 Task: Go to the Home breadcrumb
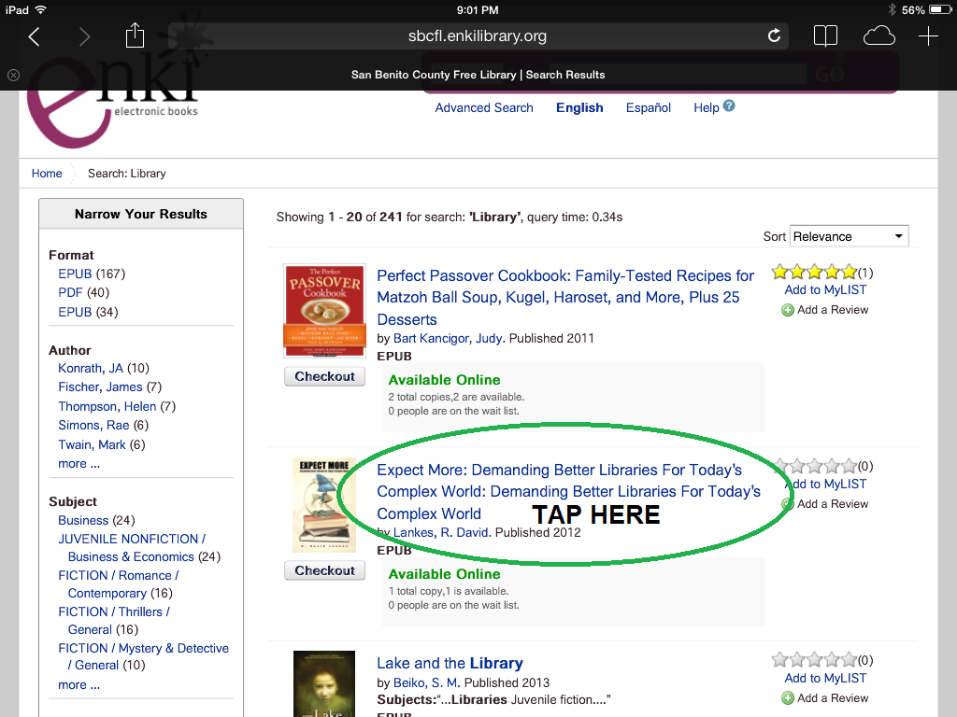pyautogui.click(x=47, y=174)
